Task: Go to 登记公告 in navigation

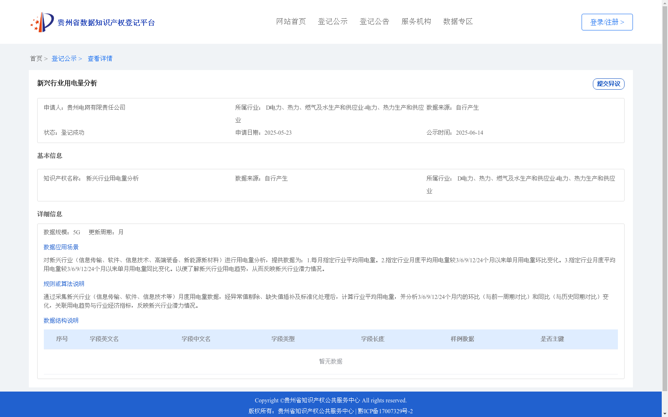Action: [x=374, y=21]
